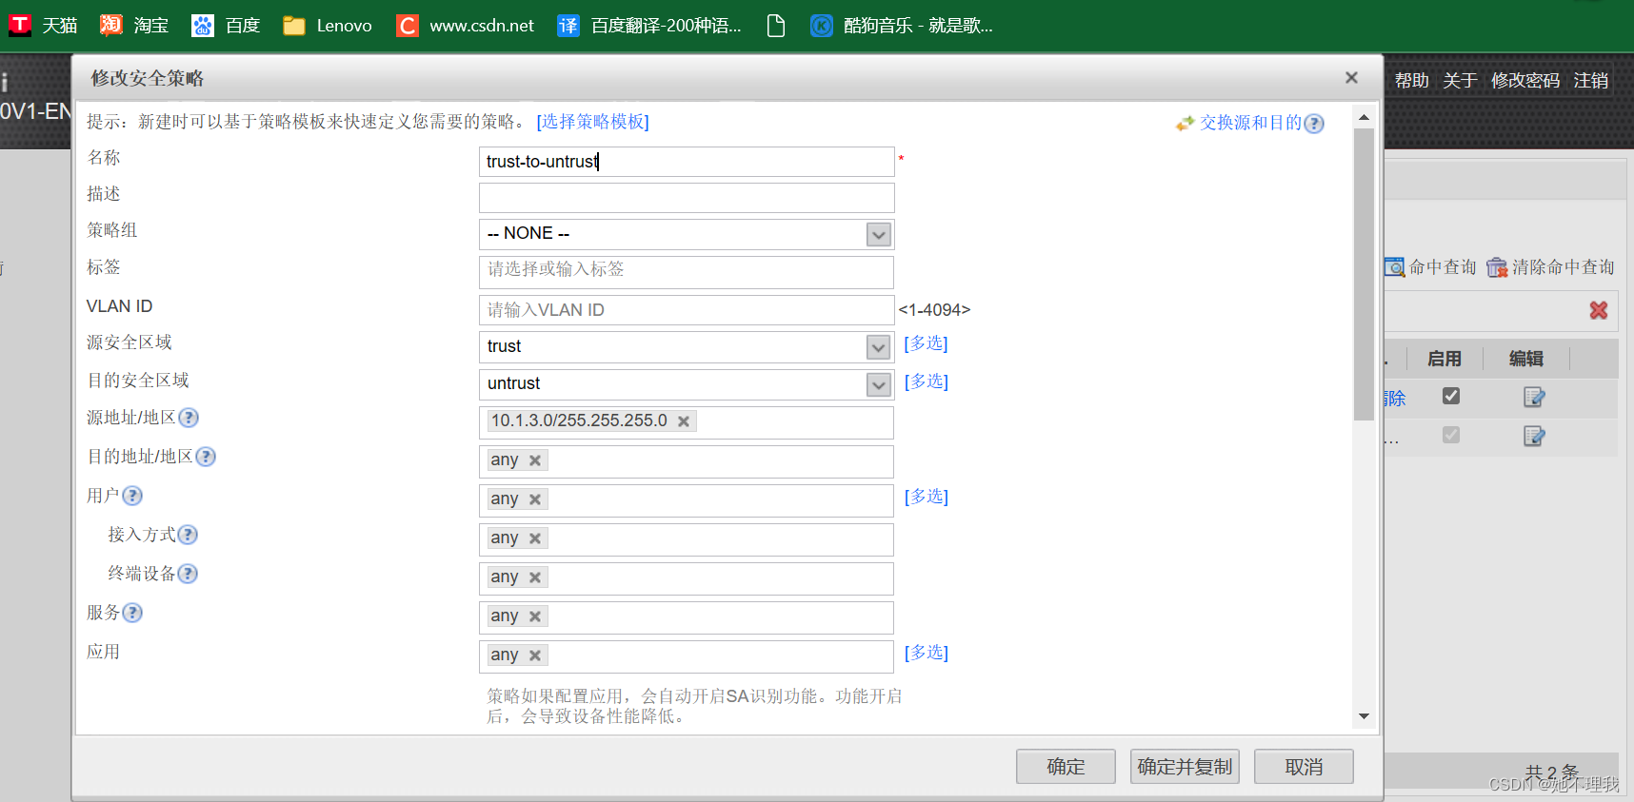The height and width of the screenshot is (802, 1634).
Task: Click the 启用 column header in background table
Action: (1445, 359)
